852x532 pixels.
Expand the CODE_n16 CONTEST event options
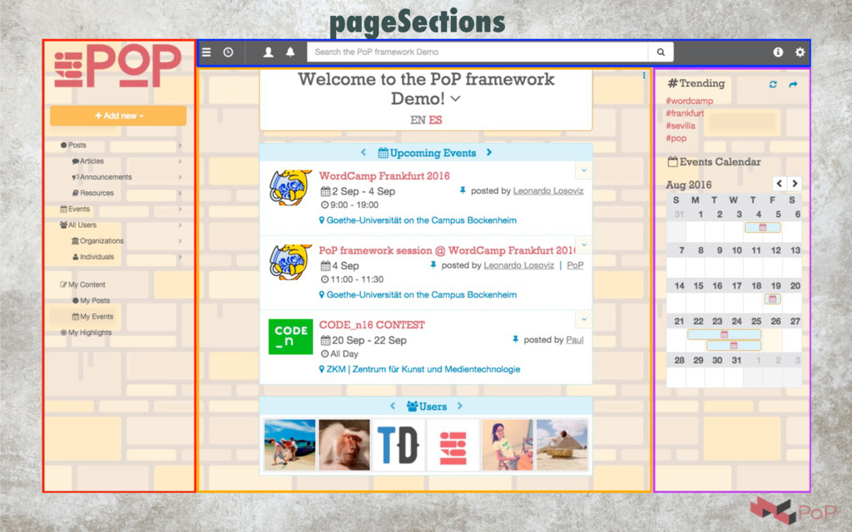click(x=584, y=319)
